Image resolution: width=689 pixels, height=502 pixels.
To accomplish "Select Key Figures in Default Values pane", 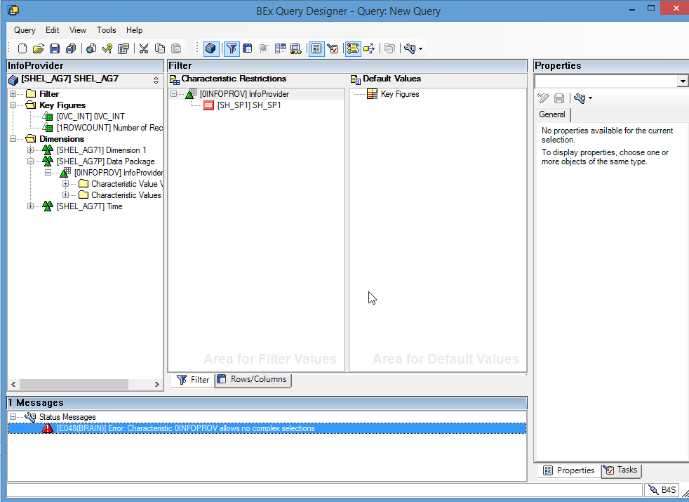I will point(400,94).
